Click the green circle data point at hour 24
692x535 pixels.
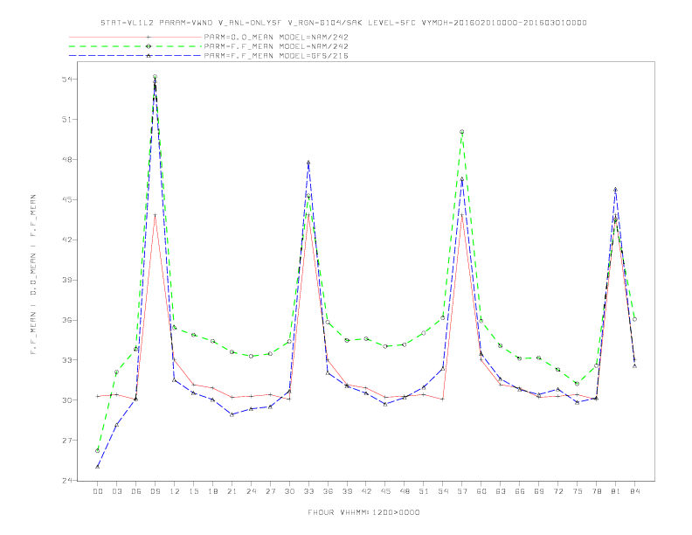tap(251, 356)
